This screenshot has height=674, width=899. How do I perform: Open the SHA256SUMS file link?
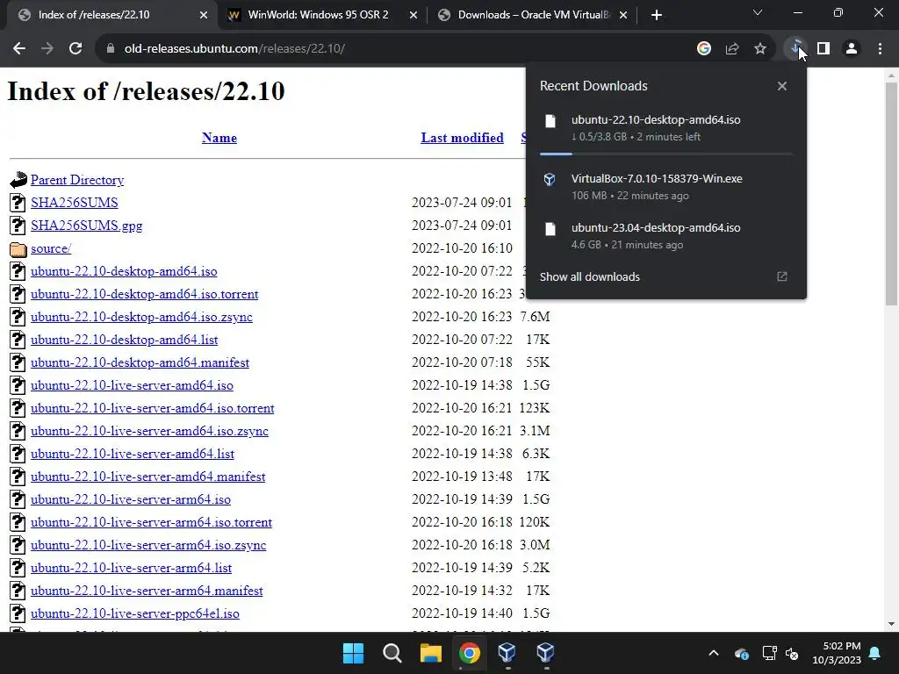click(75, 203)
